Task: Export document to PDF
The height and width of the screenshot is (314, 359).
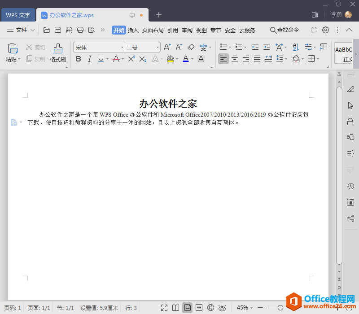Action: tap(69, 30)
